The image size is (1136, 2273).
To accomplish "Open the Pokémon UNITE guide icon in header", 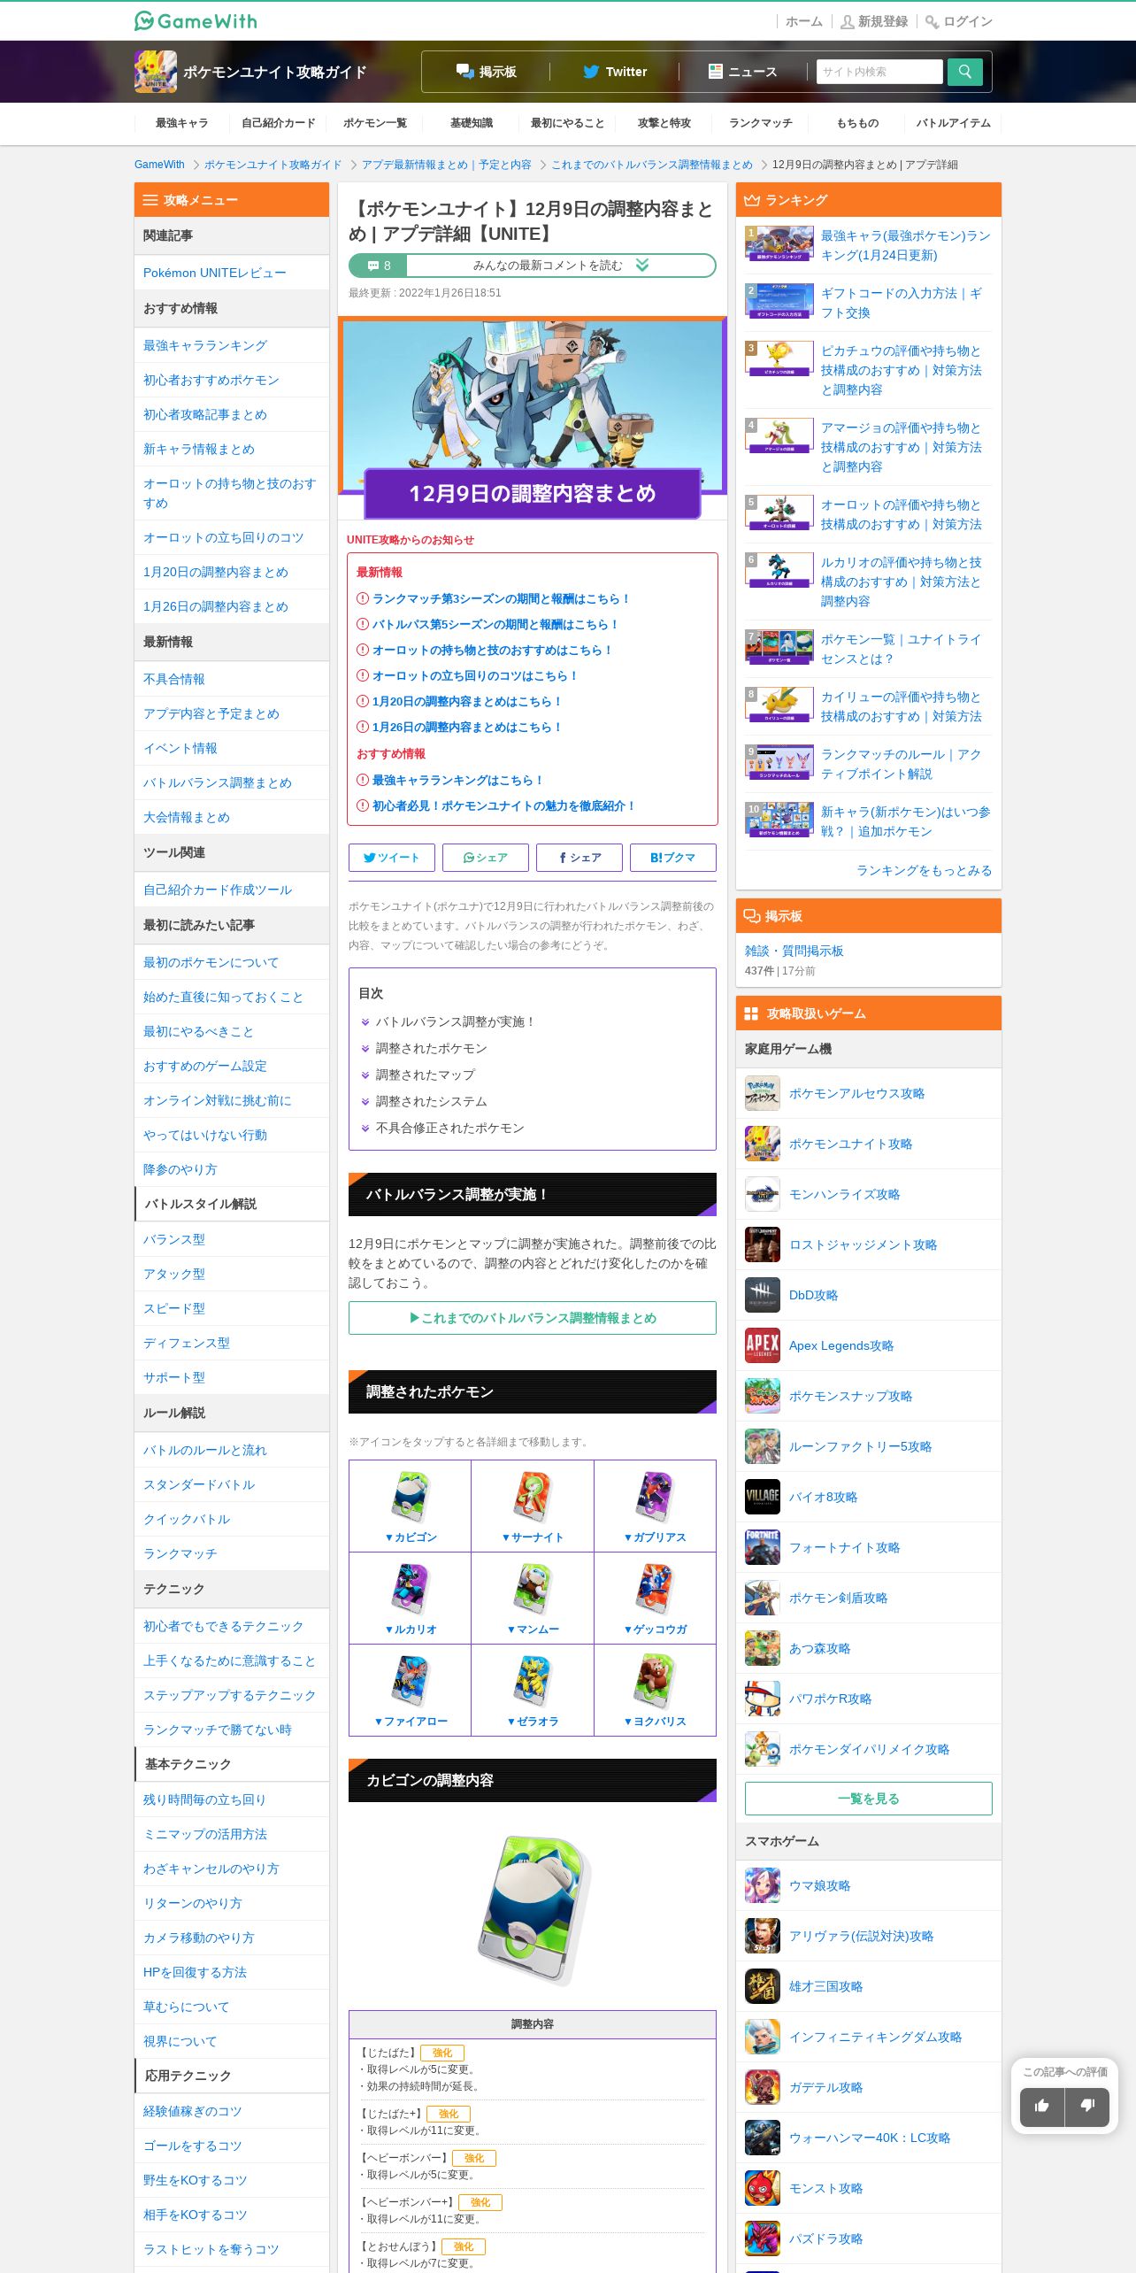I will coord(156,72).
